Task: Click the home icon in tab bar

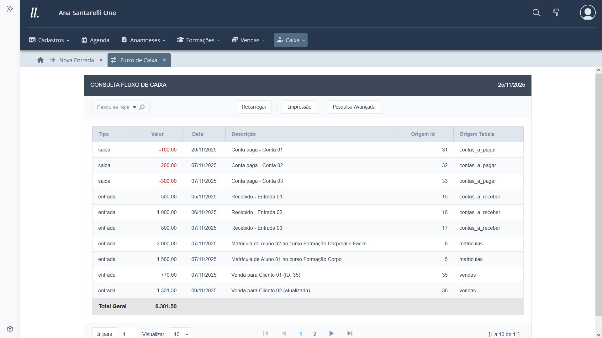Action: point(40,60)
